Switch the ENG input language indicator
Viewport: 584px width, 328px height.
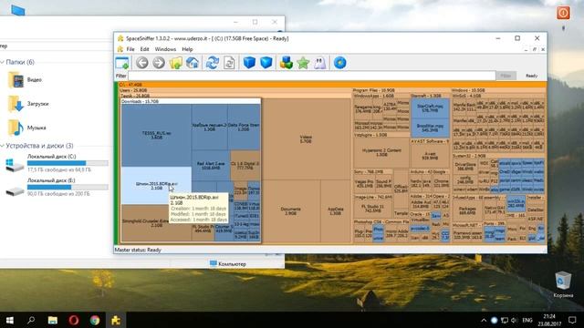527,320
